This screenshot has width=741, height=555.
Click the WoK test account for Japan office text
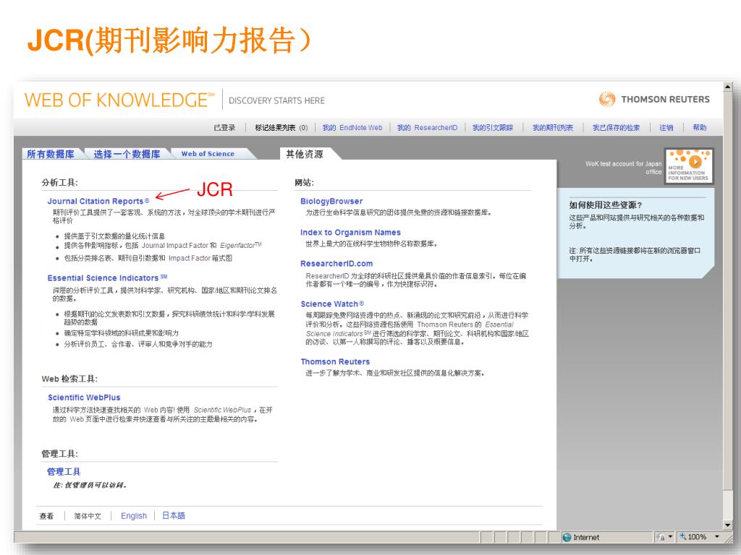(623, 168)
